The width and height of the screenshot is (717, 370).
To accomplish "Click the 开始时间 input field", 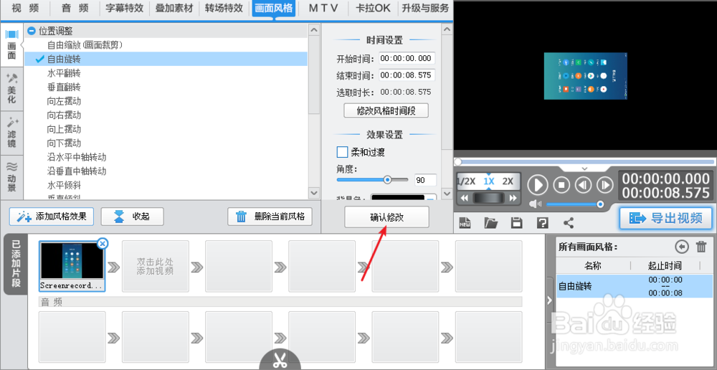I will pos(407,58).
